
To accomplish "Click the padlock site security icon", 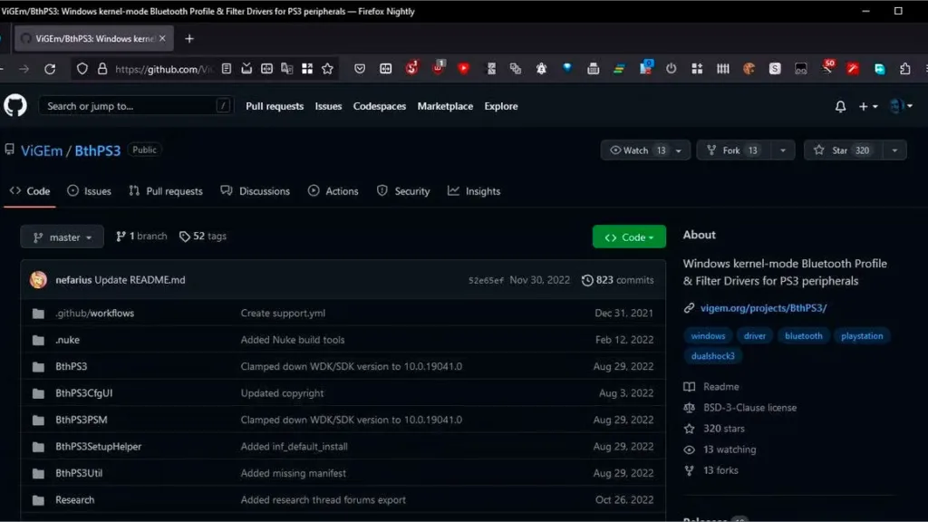I will click(x=102, y=69).
